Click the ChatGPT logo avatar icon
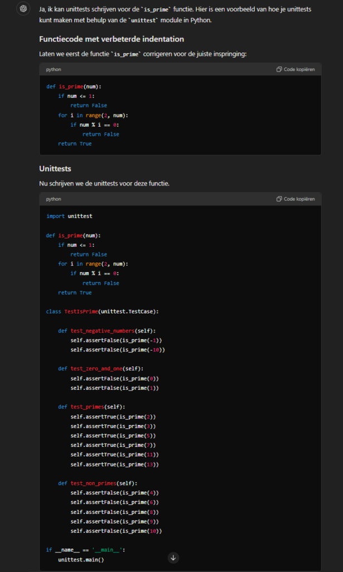This screenshot has width=343, height=572. tap(23, 9)
